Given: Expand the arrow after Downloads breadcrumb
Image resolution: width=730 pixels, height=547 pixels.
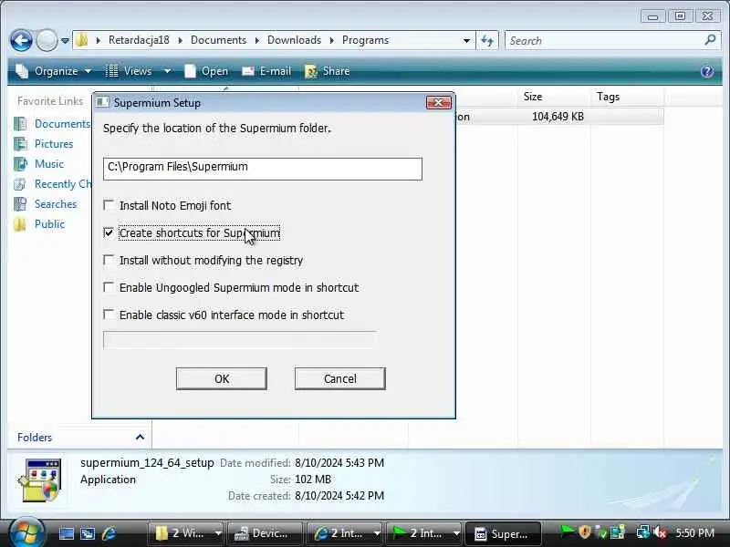Looking at the screenshot, I should click(332, 40).
